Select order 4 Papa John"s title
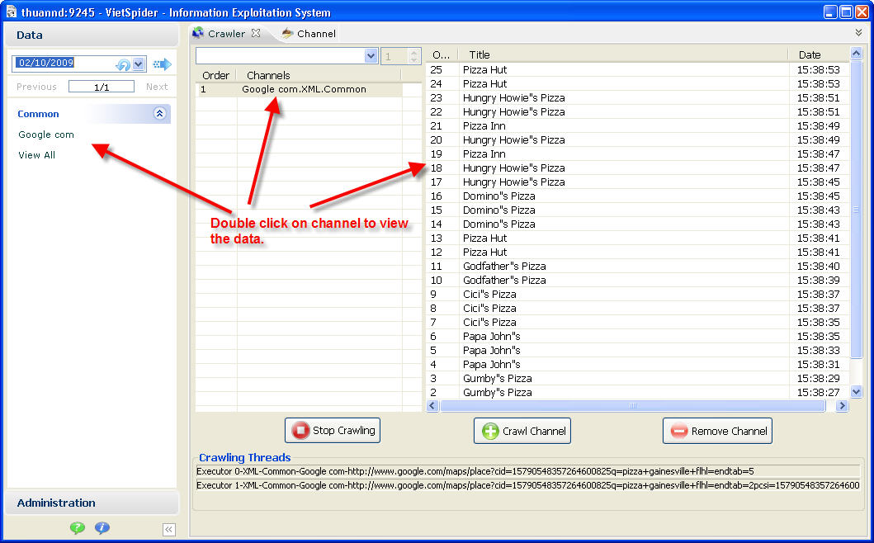 coord(492,364)
